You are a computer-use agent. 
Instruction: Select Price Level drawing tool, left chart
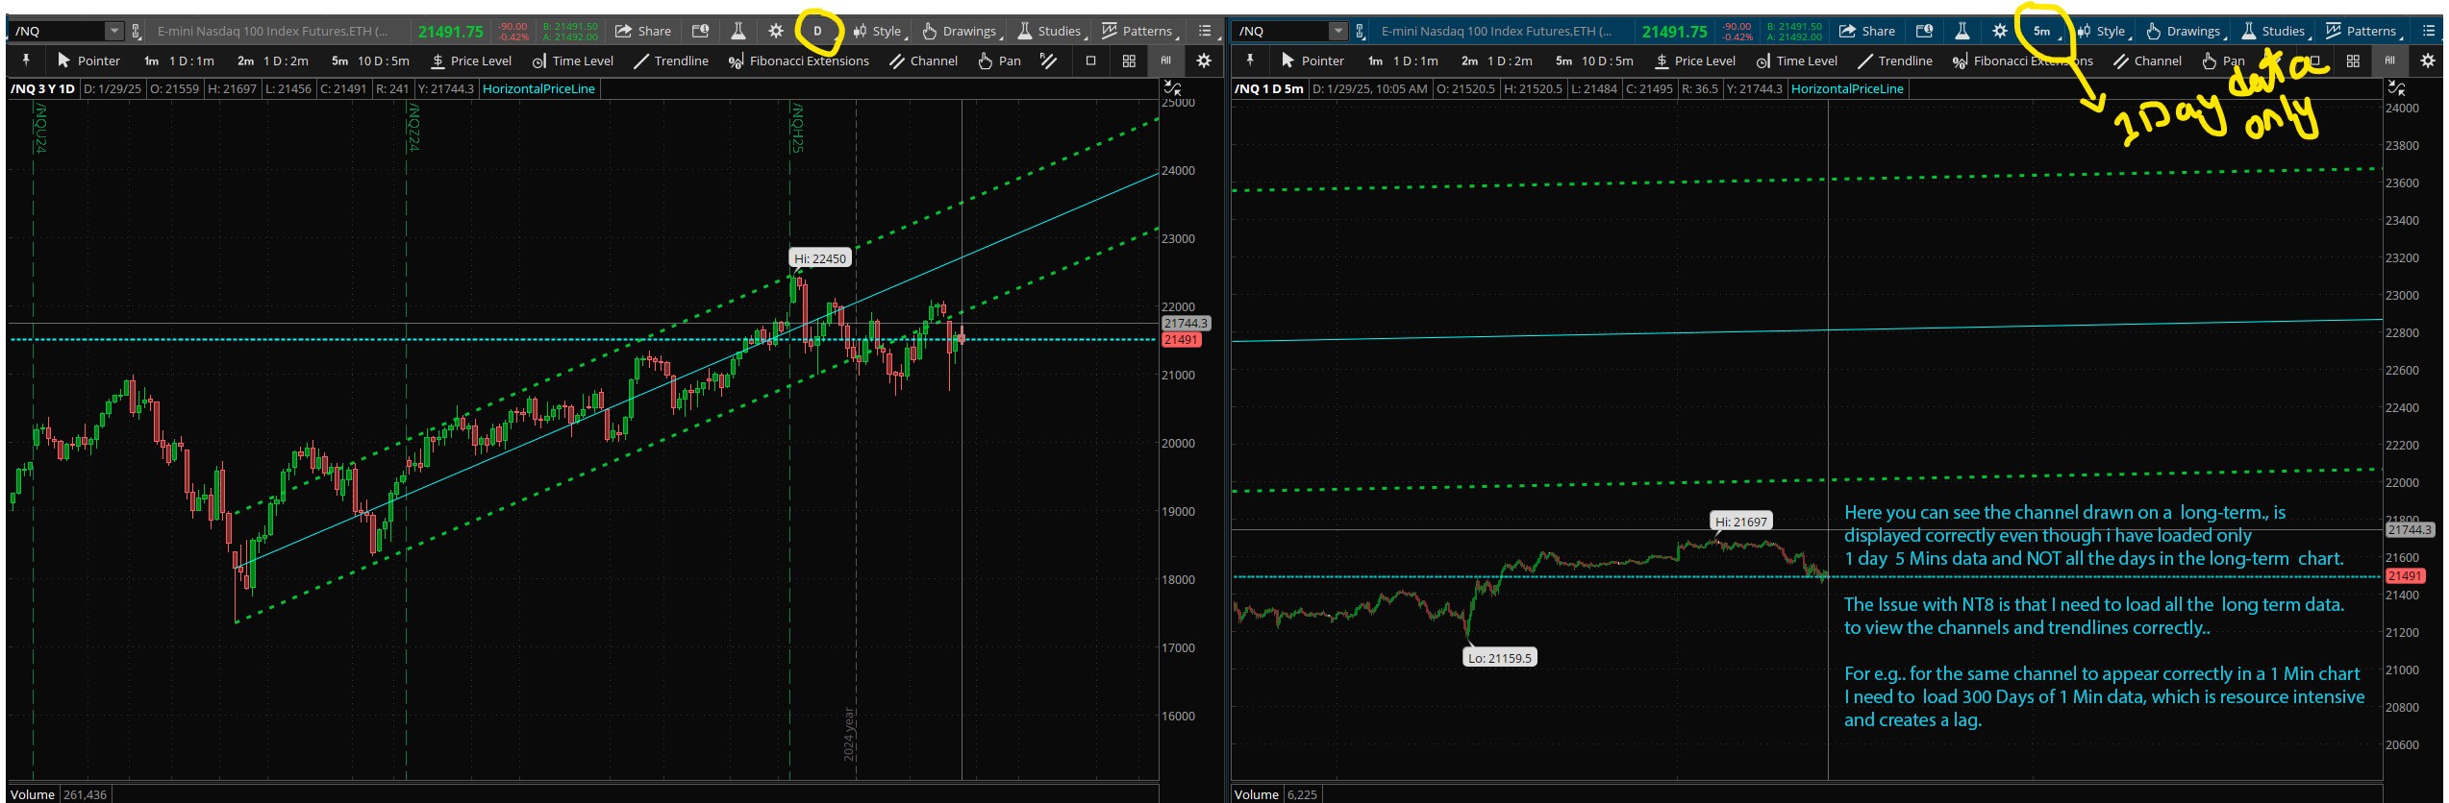[471, 61]
